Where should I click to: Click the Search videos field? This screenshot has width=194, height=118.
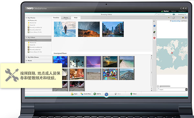[x=162, y=14]
